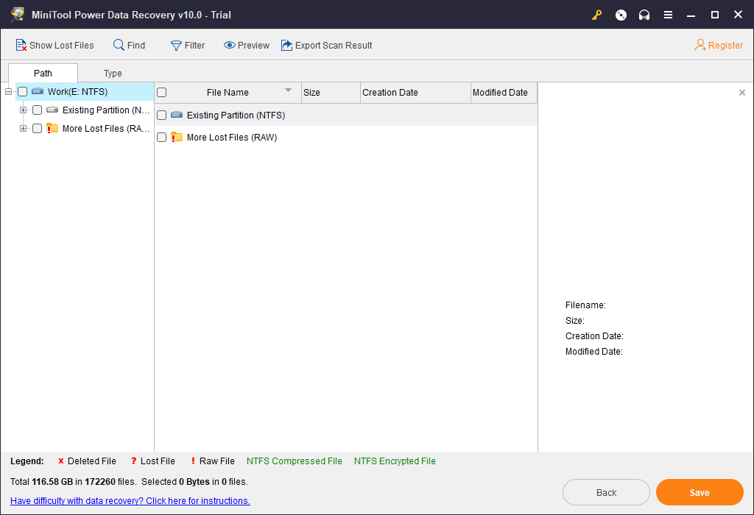
Task: Check Existing Partition (NTFS) list row checkbox
Action: coord(161,116)
